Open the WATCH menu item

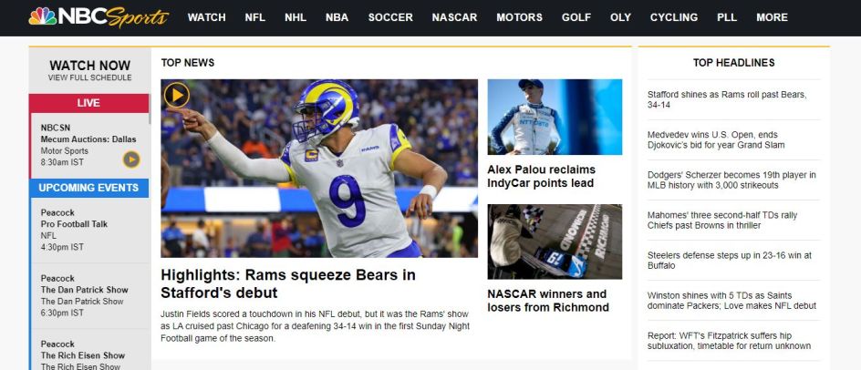206,17
